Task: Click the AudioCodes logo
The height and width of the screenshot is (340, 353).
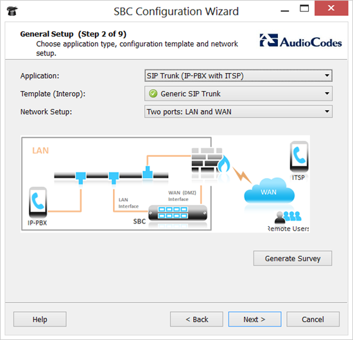Action: 301,41
